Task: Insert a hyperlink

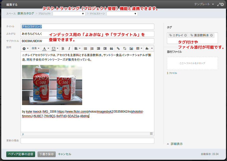Action: [x=118, y=49]
